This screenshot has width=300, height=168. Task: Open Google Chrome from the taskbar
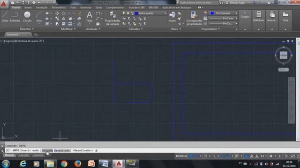click(64, 164)
